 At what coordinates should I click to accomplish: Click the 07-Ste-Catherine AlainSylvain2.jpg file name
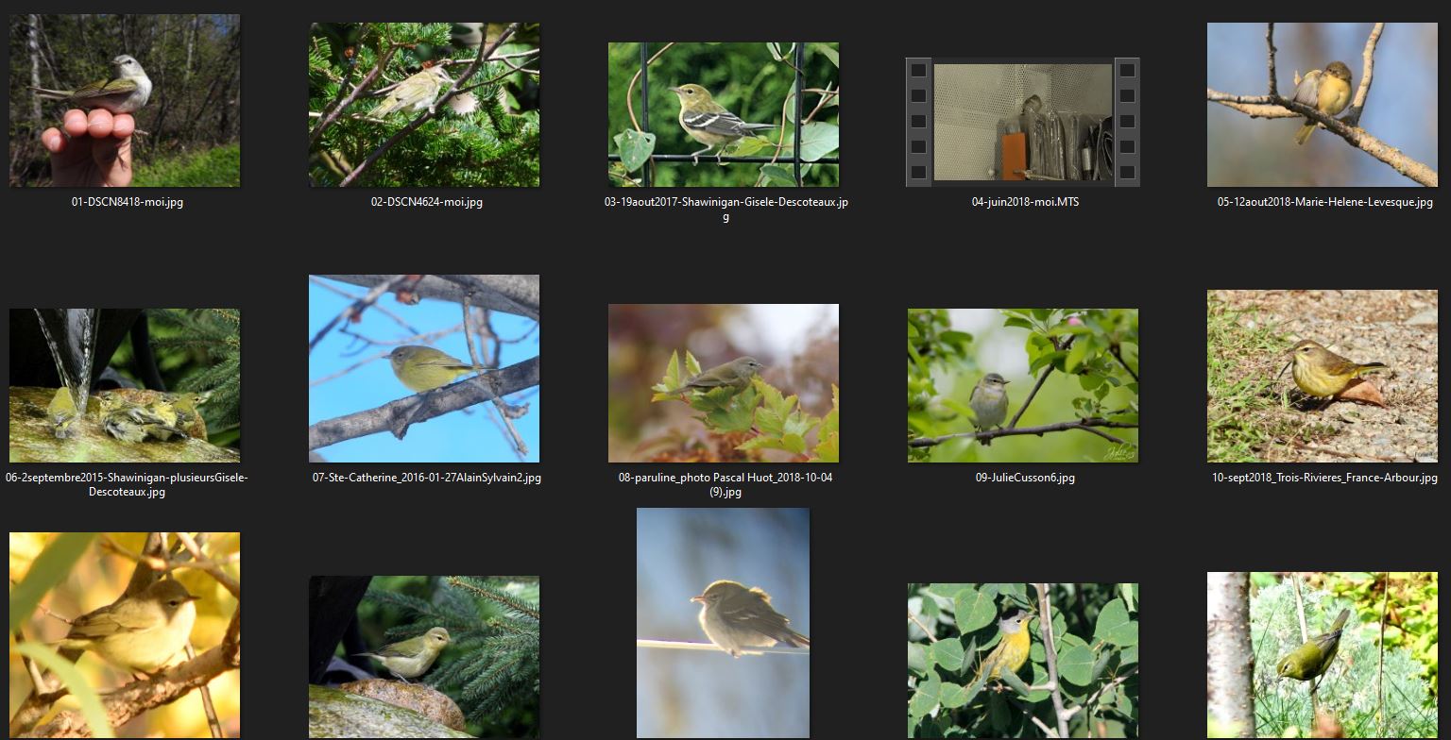pyautogui.click(x=427, y=478)
